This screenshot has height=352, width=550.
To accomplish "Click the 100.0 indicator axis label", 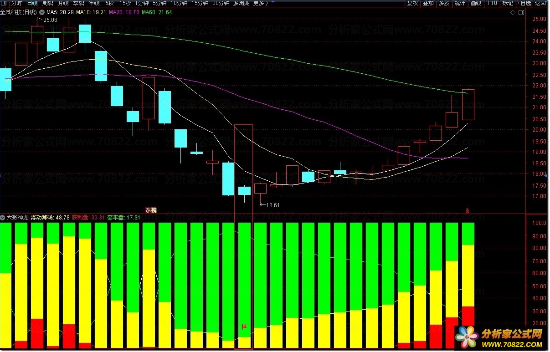I will click(540, 223).
